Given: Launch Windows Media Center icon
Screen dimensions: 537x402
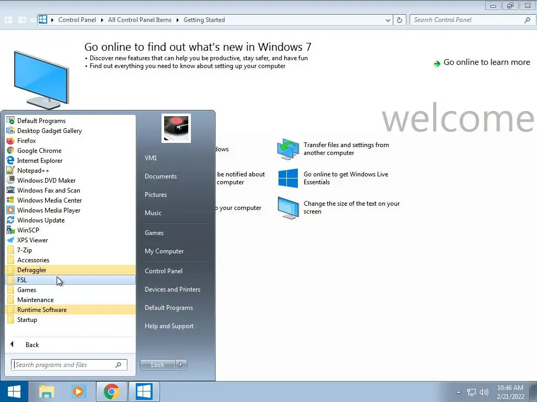Looking at the screenshot, I should (x=10, y=200).
